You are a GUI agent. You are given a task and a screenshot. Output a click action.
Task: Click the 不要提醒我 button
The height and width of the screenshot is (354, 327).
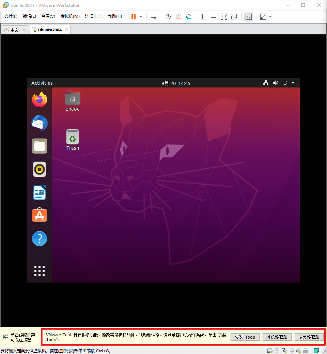coord(309,337)
